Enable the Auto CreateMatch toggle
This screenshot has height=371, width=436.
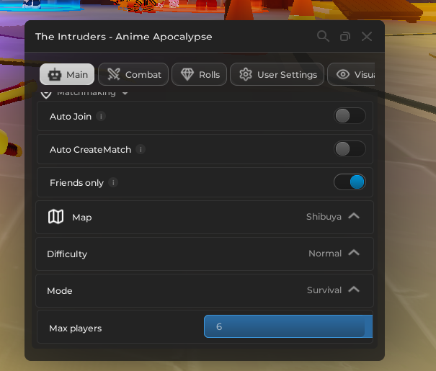click(350, 149)
